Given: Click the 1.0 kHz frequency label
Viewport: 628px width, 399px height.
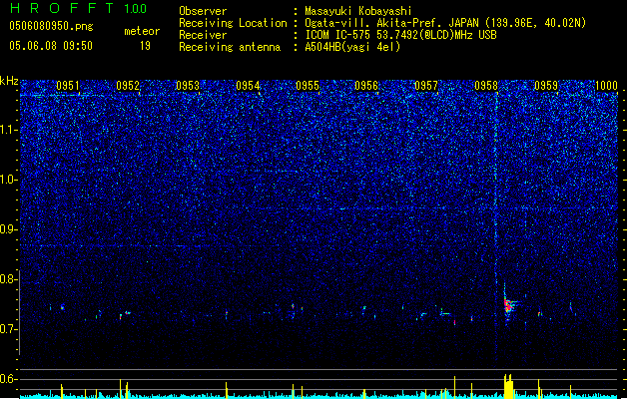Looking at the screenshot, I should (x=9, y=180).
